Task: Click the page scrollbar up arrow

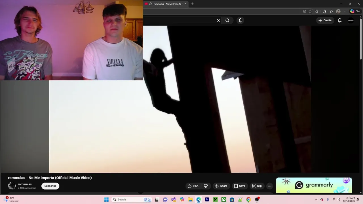Action: [x=361, y=17]
